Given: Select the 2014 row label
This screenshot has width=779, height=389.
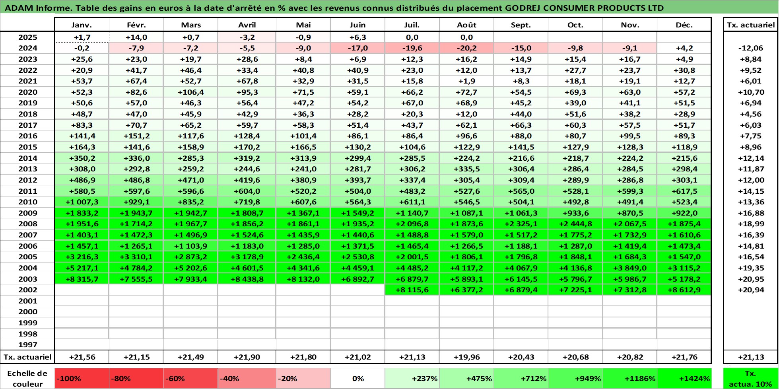Looking at the screenshot, I should pos(27,158).
